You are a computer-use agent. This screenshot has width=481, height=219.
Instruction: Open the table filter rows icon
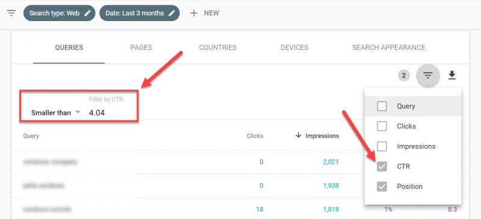pyautogui.click(x=428, y=75)
